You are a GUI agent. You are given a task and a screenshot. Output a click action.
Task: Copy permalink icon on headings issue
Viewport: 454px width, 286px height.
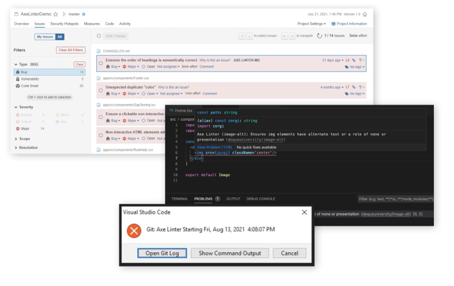coord(354,60)
